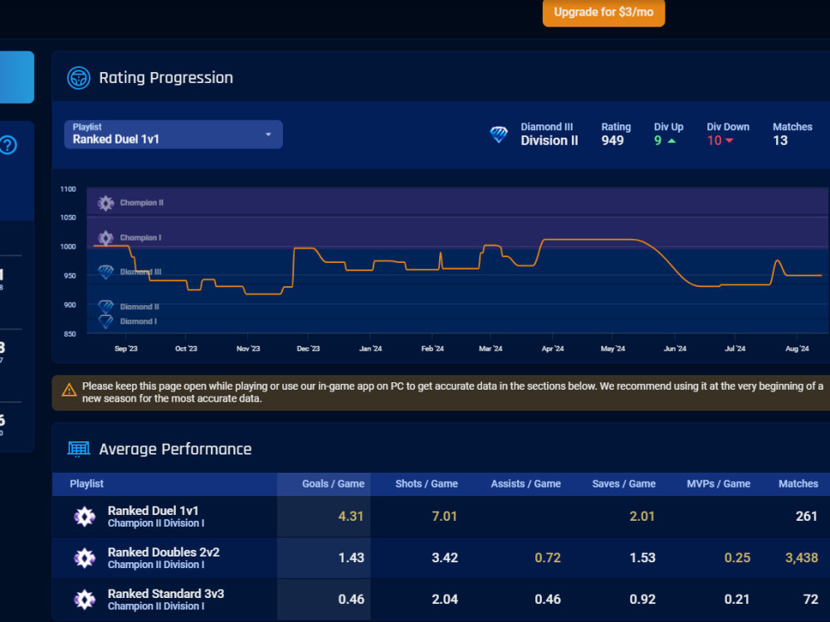
Task: Sort by Assists / Game column header
Action: [x=525, y=484]
